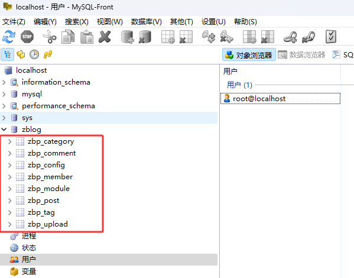Click the STOP toolbar icon
The image size is (354, 278).
[27, 37]
